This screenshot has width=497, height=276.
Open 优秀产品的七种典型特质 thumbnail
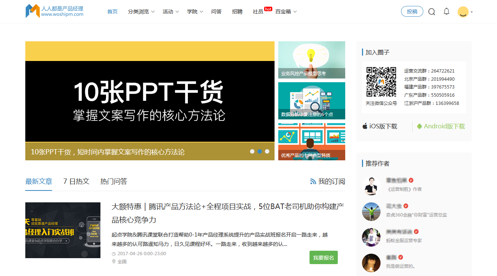coord(312,142)
